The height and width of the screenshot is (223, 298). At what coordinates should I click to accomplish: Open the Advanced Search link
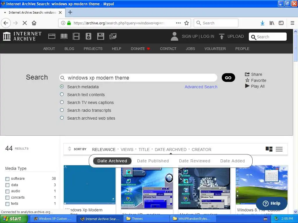[x=201, y=87]
